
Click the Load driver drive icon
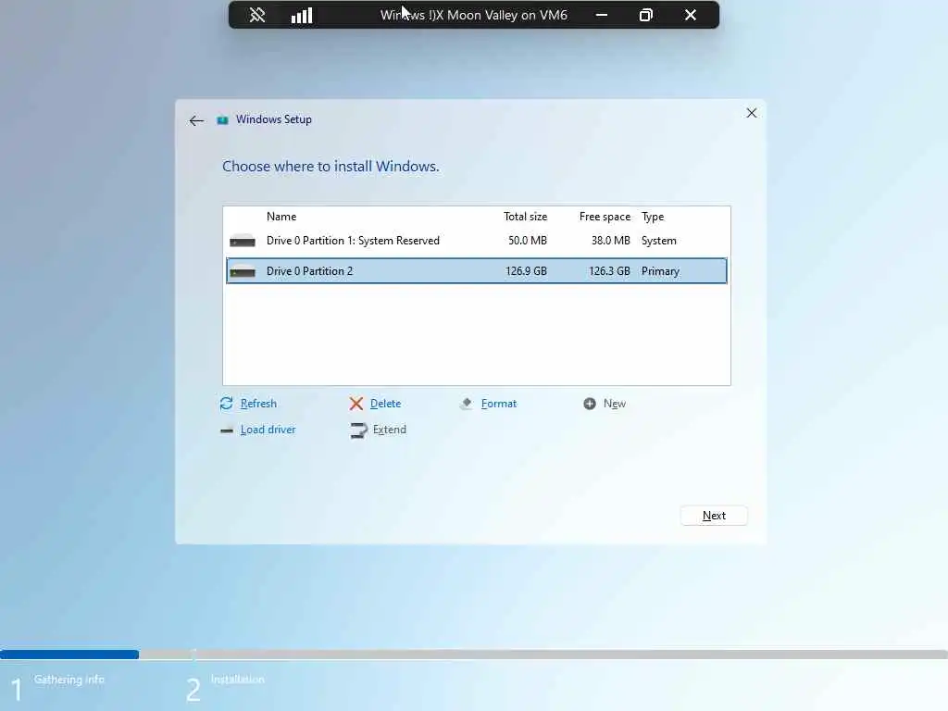(x=227, y=430)
